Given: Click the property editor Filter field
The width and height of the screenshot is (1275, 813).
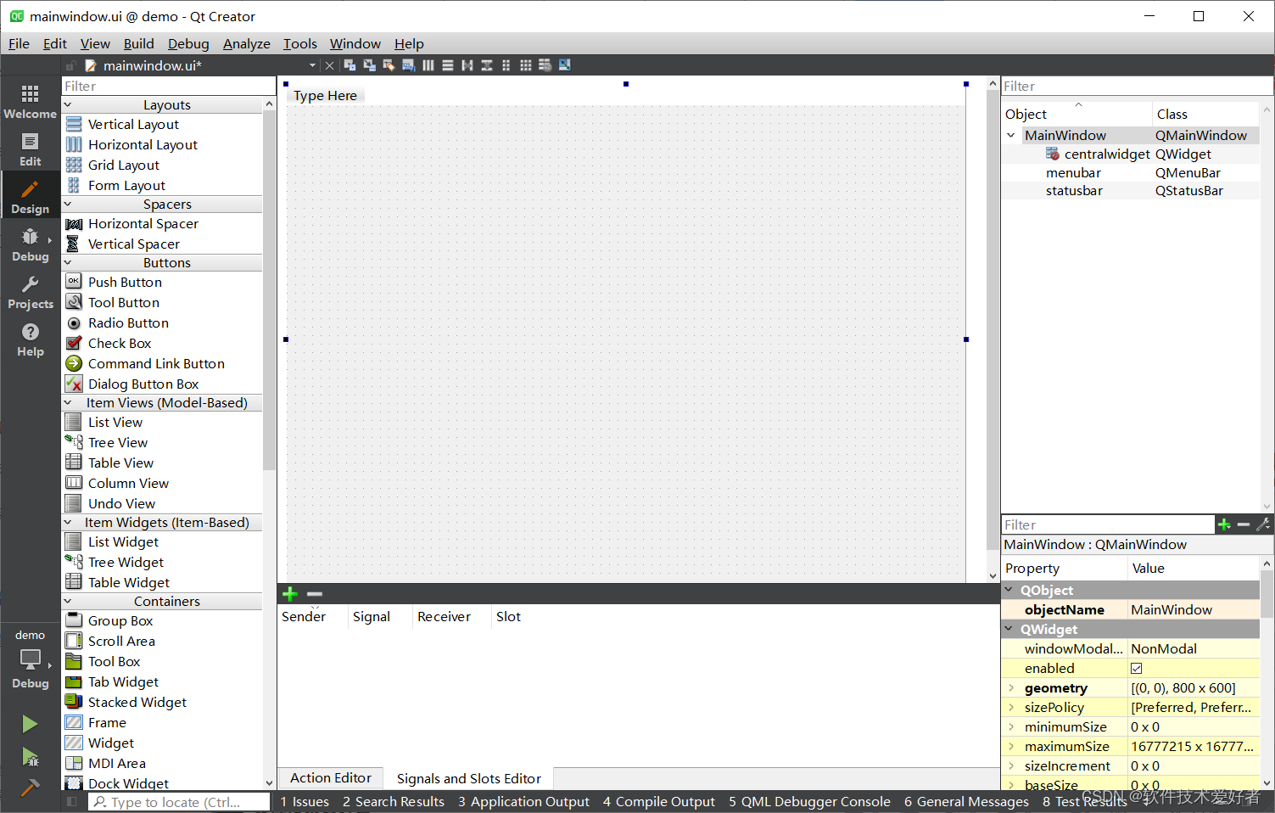Looking at the screenshot, I should pyautogui.click(x=1108, y=525).
